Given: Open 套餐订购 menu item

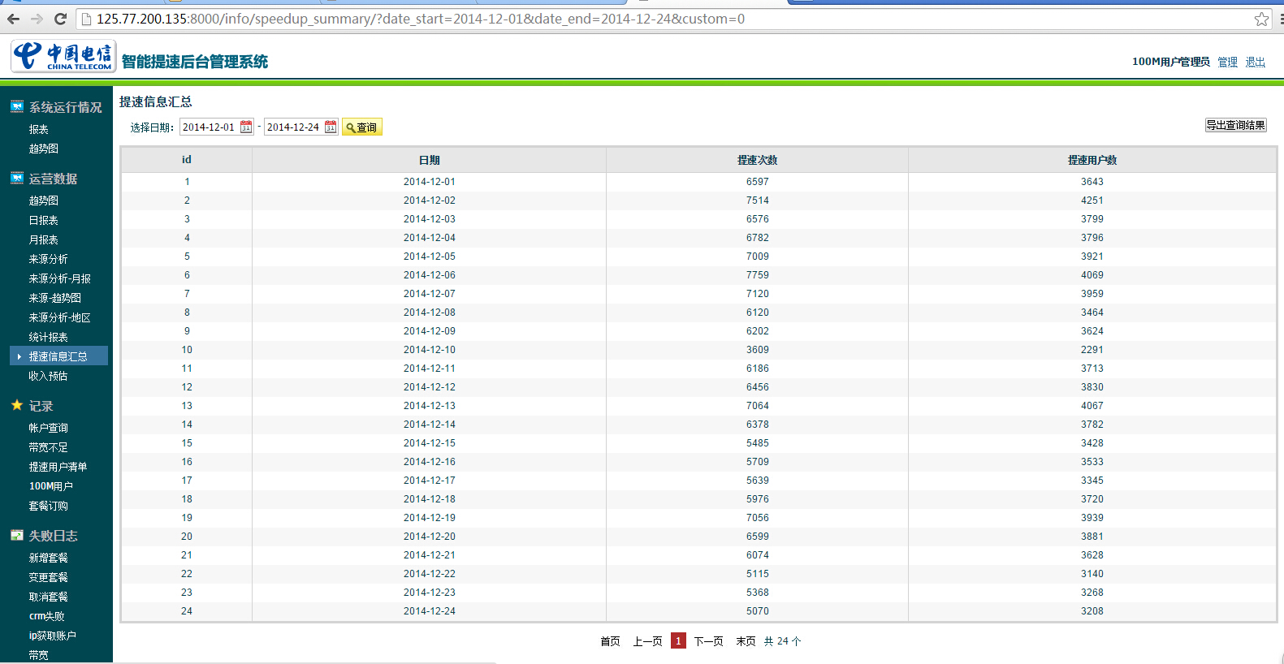Looking at the screenshot, I should point(48,506).
